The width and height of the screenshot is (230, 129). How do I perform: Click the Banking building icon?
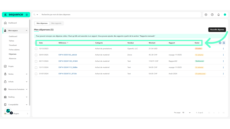coord(5,97)
